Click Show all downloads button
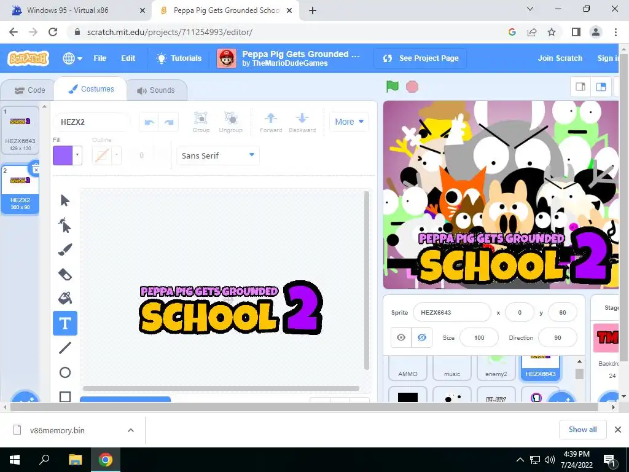Screen dimensions: 629x472 [x=582, y=430]
